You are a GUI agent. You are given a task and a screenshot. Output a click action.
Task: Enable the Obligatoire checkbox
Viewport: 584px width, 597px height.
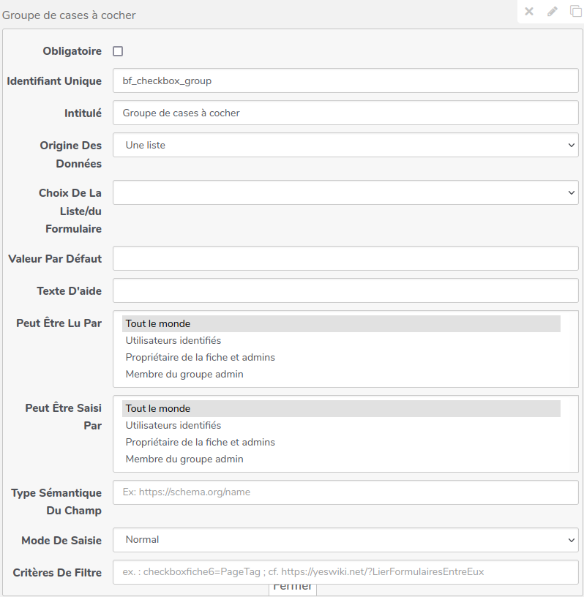(x=118, y=51)
